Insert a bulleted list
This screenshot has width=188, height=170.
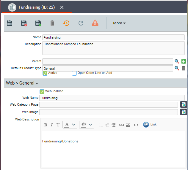pyautogui.click(x=101, y=125)
